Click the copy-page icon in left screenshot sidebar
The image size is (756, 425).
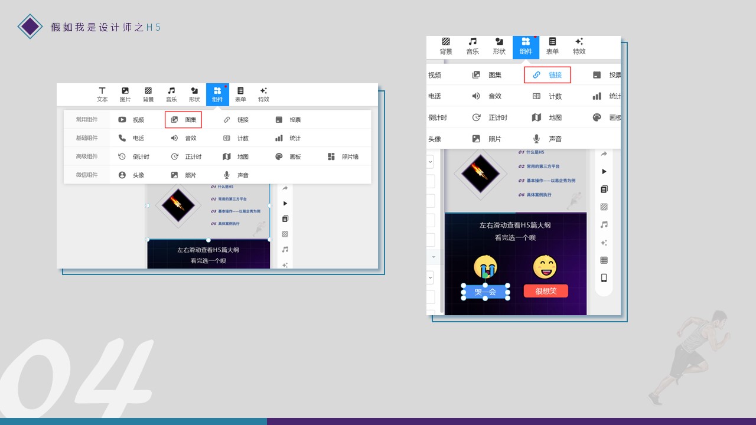[x=285, y=218]
